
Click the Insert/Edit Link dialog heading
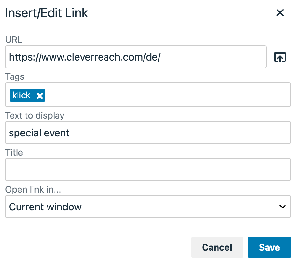[47, 13]
